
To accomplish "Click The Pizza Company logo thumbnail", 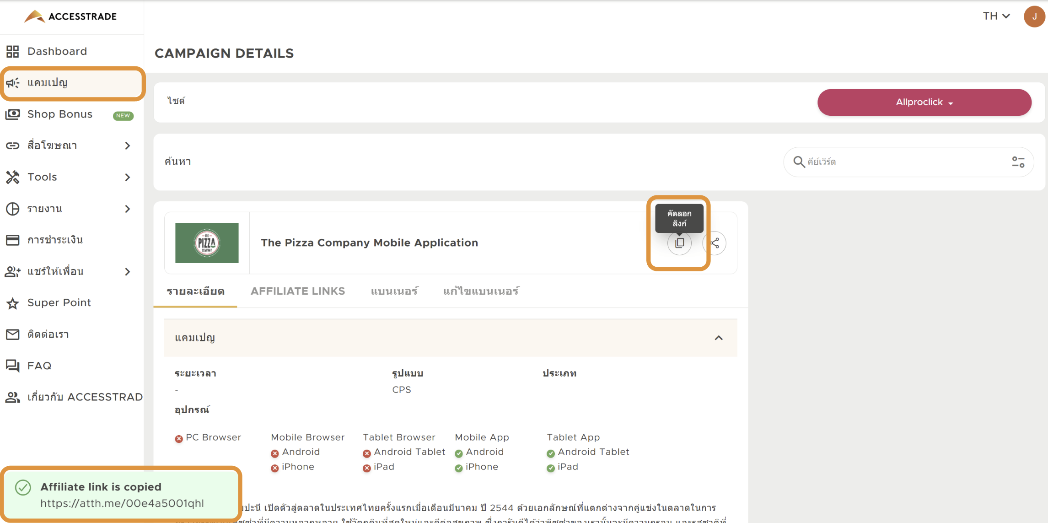I will click(207, 243).
